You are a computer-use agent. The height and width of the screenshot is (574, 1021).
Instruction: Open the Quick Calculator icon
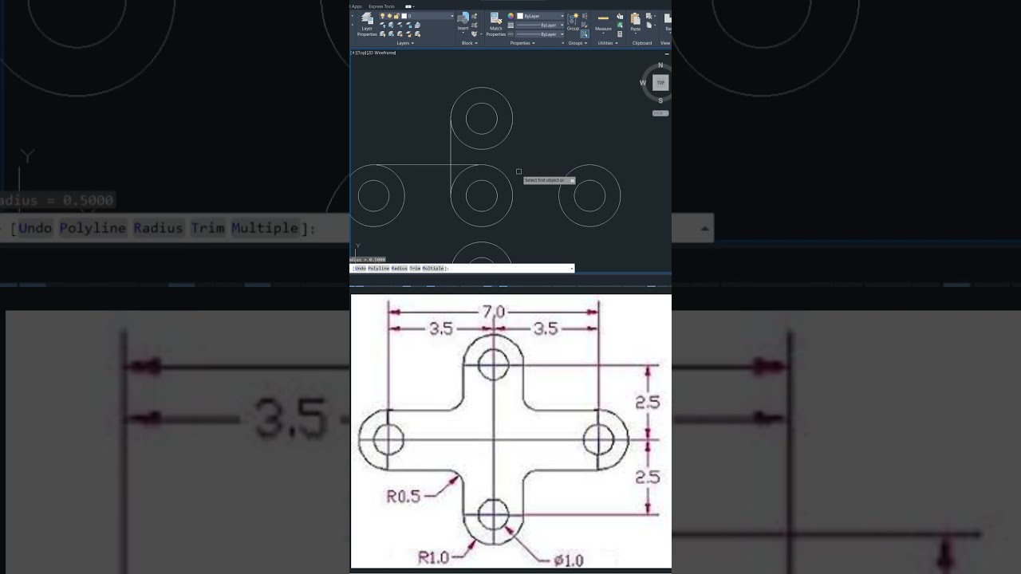pyautogui.click(x=620, y=34)
